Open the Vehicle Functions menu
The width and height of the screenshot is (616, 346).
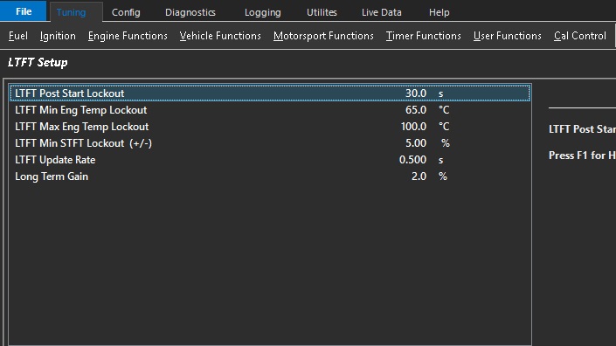coord(220,36)
